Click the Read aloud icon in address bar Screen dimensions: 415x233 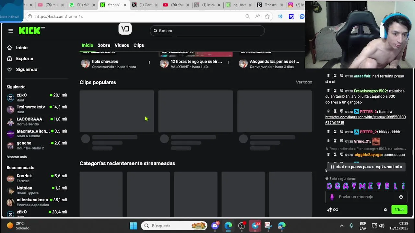(257, 17)
